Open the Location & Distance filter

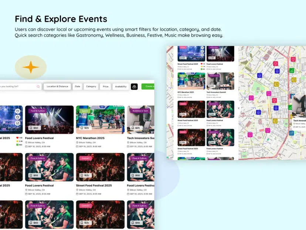tap(58, 86)
